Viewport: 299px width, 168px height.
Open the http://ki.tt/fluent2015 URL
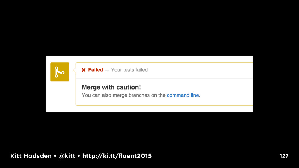tap(117, 156)
